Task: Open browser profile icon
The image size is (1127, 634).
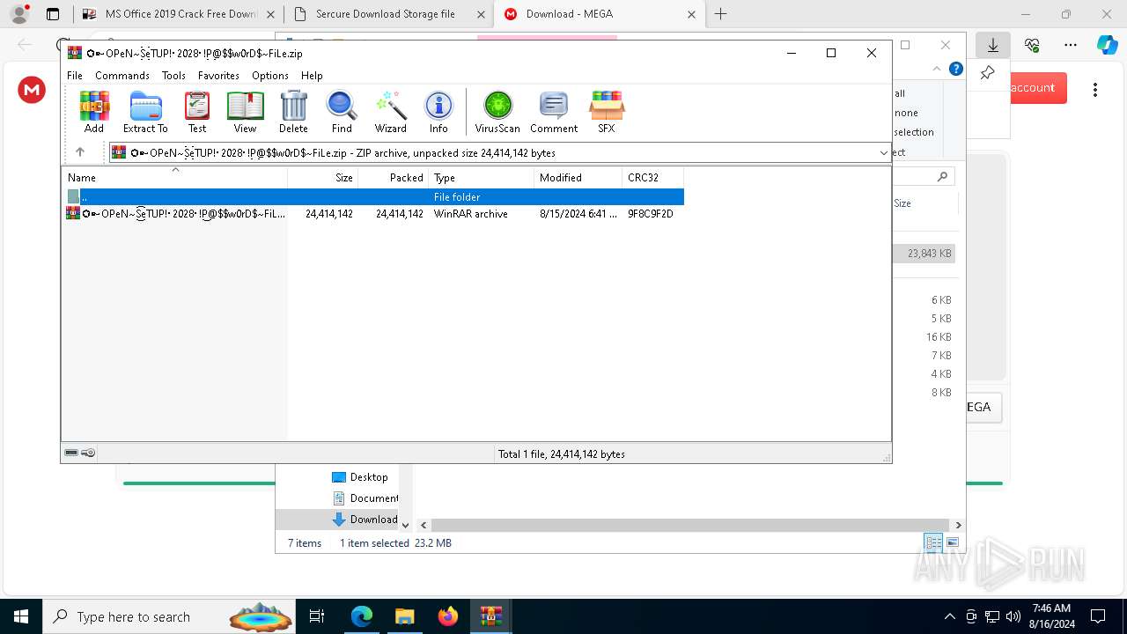Action: (x=19, y=14)
